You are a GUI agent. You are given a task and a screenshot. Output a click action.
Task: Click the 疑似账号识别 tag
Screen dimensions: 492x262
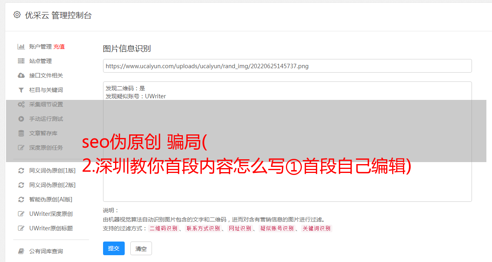pos(277,228)
